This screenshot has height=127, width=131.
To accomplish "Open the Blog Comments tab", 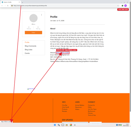I will 30,46.
